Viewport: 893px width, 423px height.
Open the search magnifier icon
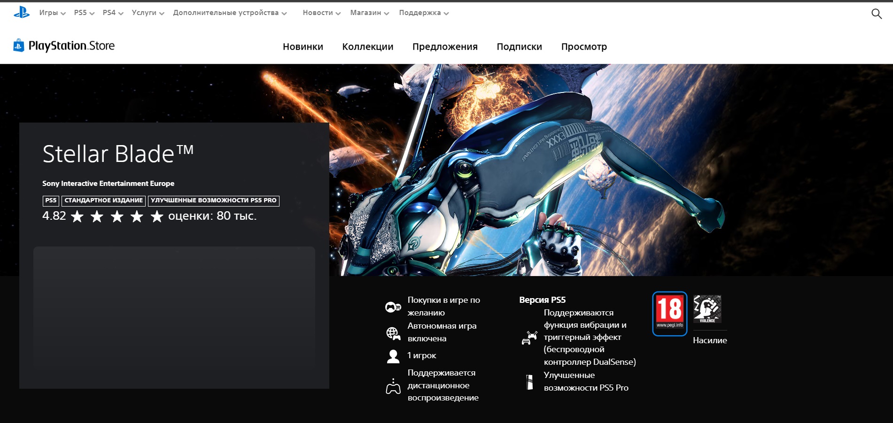876,14
